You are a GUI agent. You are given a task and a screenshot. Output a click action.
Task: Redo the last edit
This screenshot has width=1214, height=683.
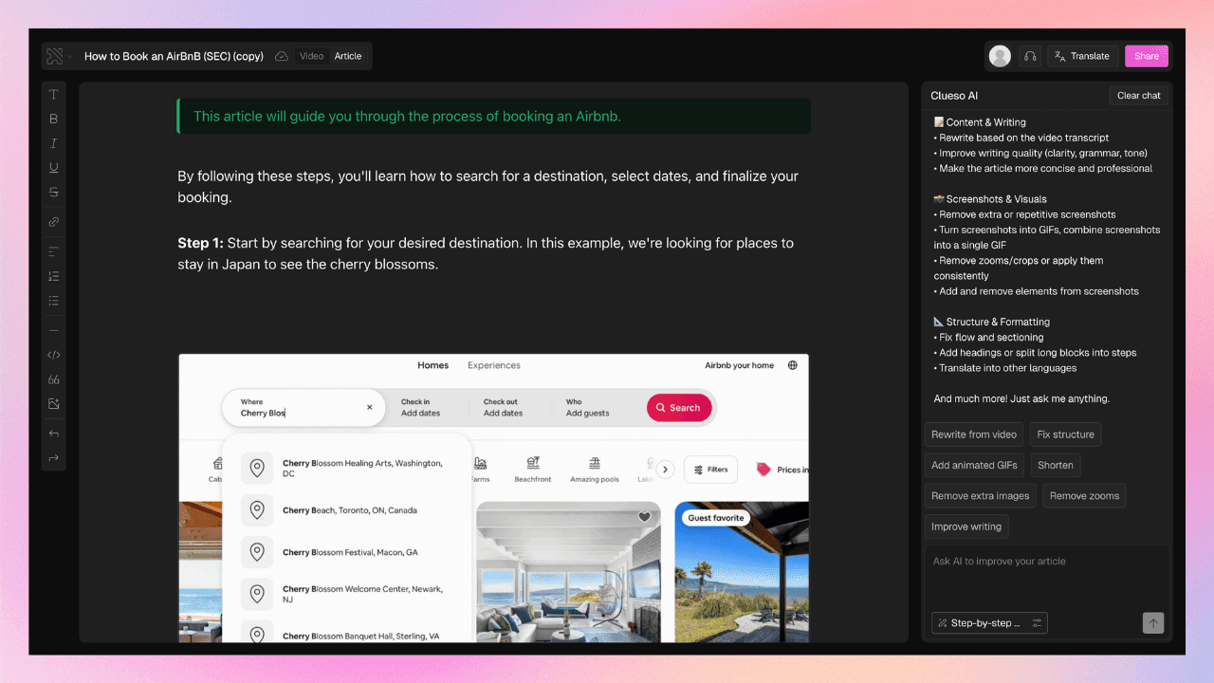tap(54, 458)
